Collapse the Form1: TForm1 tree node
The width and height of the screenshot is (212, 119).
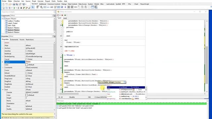point(2,19)
